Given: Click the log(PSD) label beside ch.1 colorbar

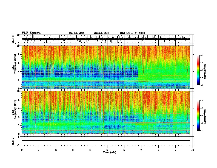Looking at the screenshot, I should [205, 72].
